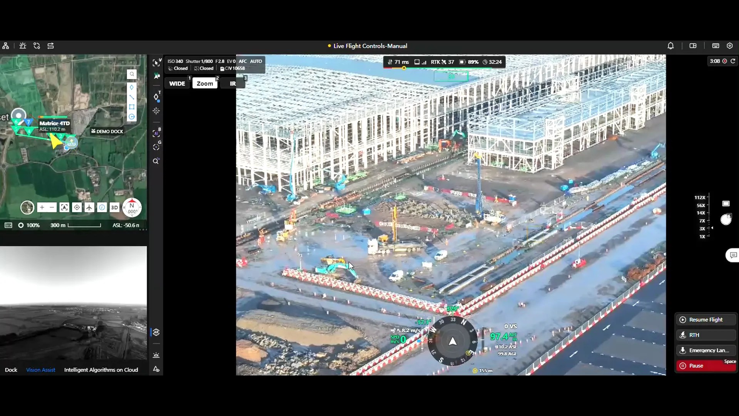739x416 pixels.
Task: Click the 71 ms latency indicator
Action: coord(398,62)
